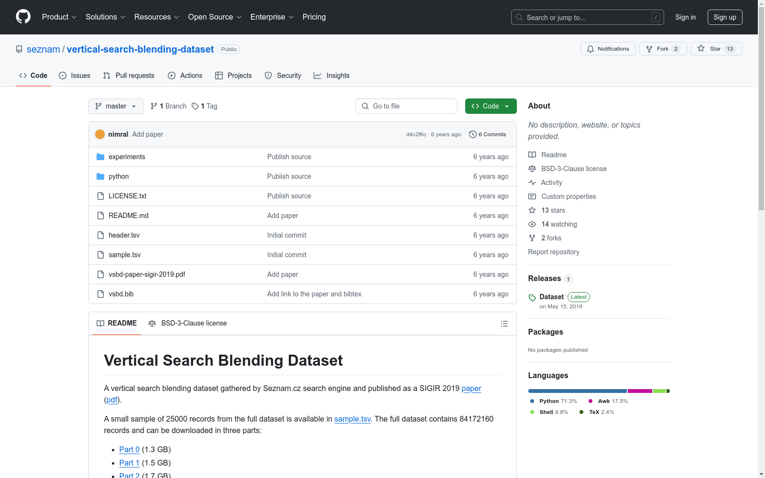Click the commit history clock icon

coord(473,134)
